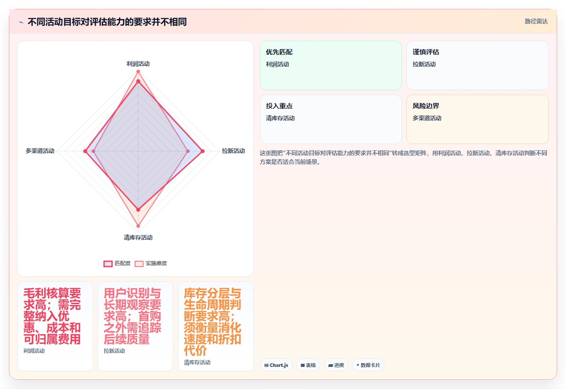
Task: Click the 拉新活动 radar axis label
Action: (233, 151)
